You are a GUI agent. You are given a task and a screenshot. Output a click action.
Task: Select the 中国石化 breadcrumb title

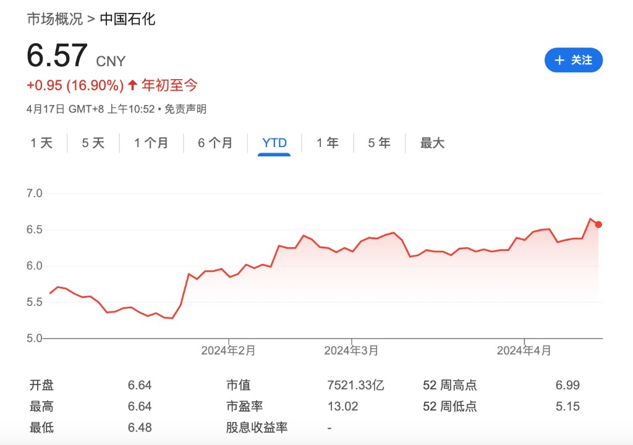pyautogui.click(x=127, y=19)
